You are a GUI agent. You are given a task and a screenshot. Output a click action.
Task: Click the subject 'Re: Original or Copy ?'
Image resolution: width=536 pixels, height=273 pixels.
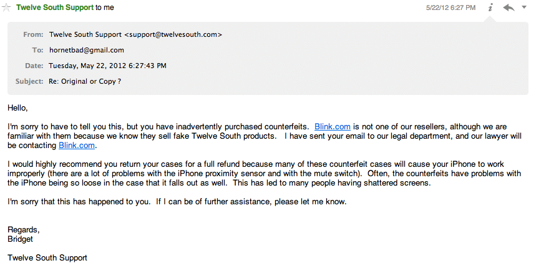pos(85,81)
